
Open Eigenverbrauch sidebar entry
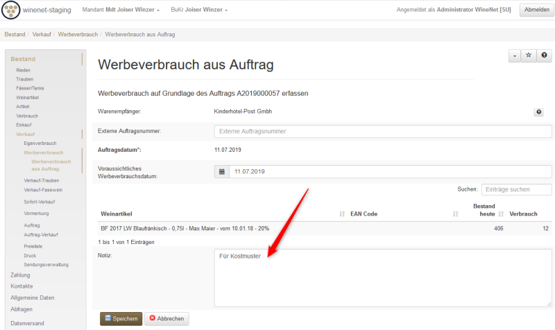(40, 144)
